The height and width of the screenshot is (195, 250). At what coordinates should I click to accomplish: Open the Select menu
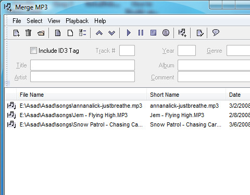pyautogui.click(x=34, y=21)
